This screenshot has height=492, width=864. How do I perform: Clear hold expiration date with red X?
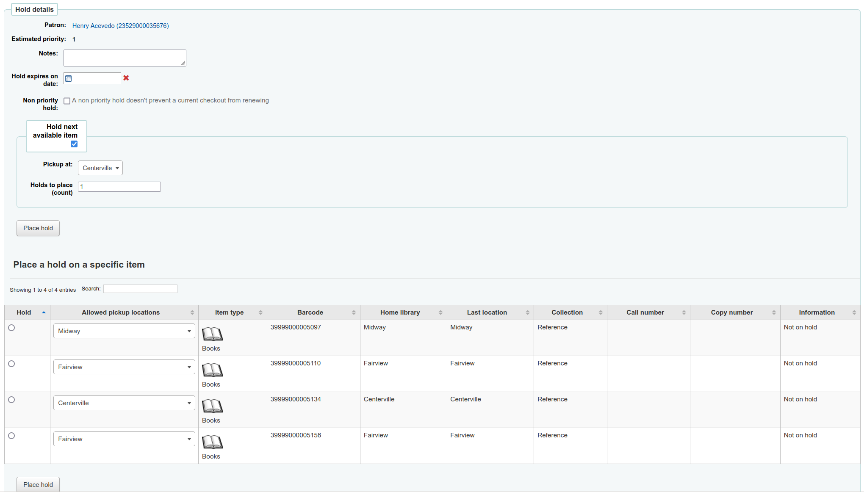pos(126,78)
